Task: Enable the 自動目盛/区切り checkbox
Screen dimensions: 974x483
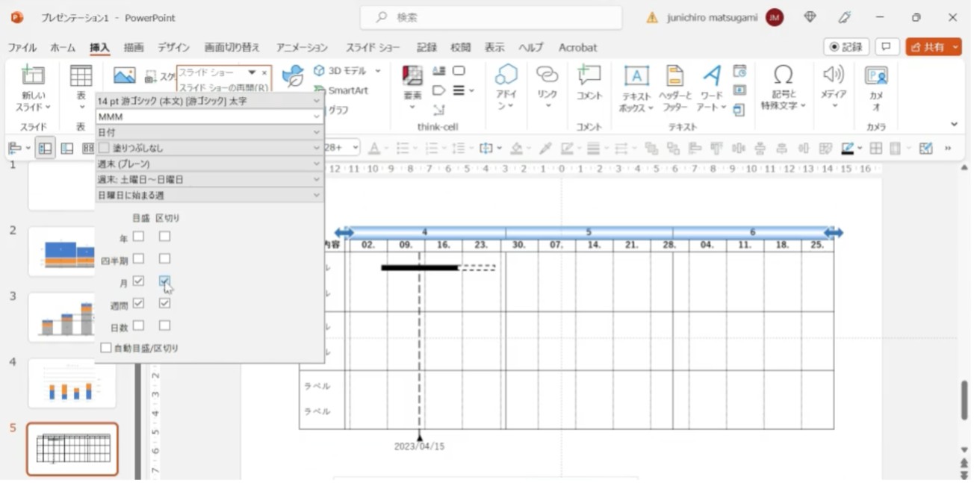Action: (106, 348)
